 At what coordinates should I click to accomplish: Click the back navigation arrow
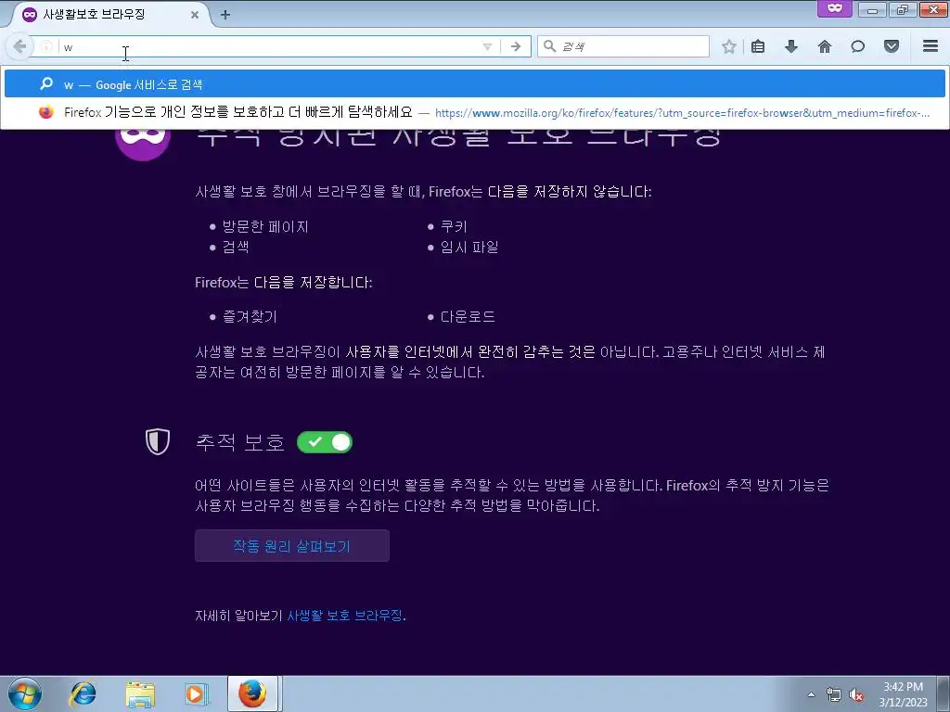(x=19, y=46)
